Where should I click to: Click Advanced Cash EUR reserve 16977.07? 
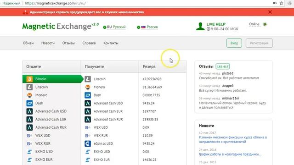[149, 111]
